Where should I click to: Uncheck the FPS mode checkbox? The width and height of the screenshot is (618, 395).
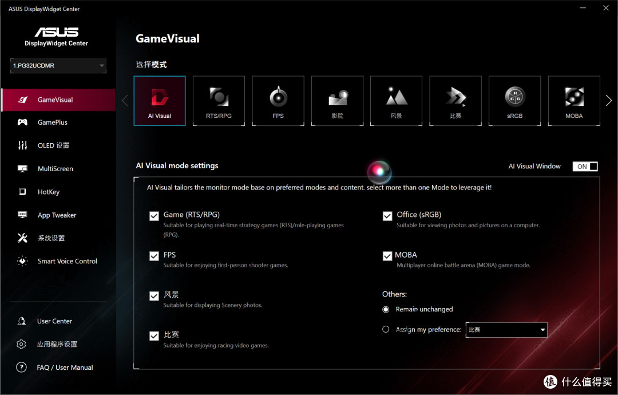pos(154,256)
